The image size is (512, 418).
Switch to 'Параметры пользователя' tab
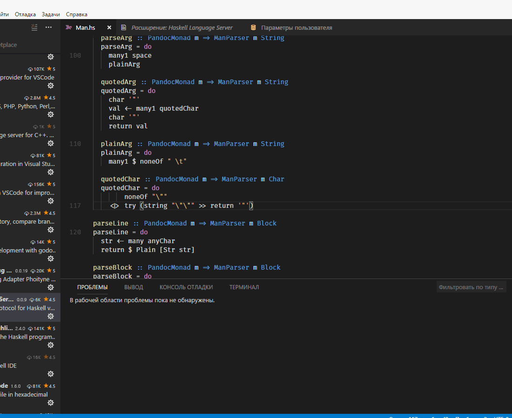coord(297,28)
